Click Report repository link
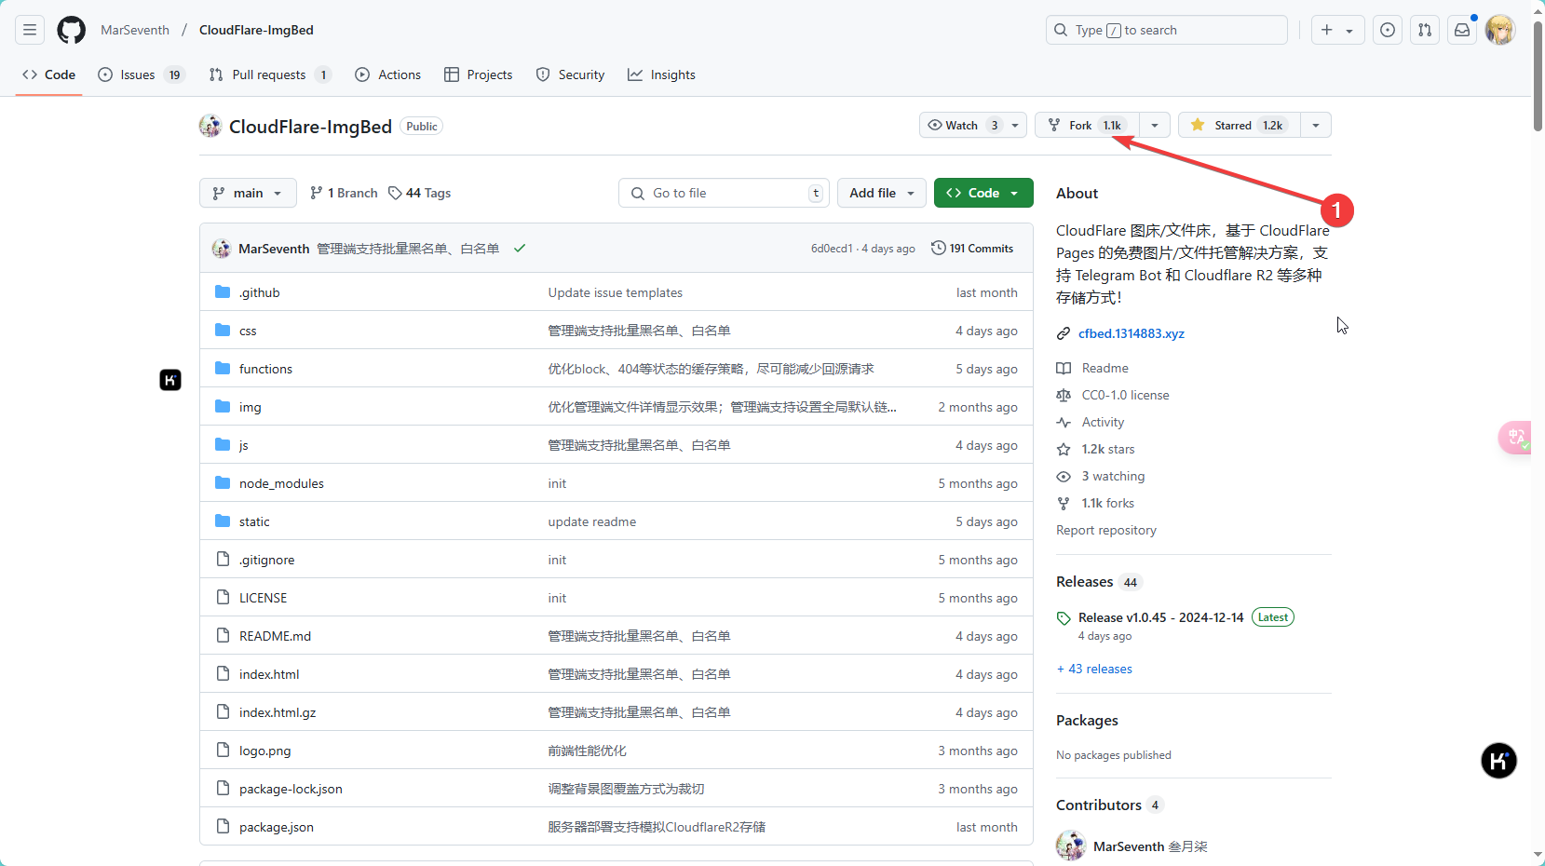The width and height of the screenshot is (1545, 866). point(1106,530)
